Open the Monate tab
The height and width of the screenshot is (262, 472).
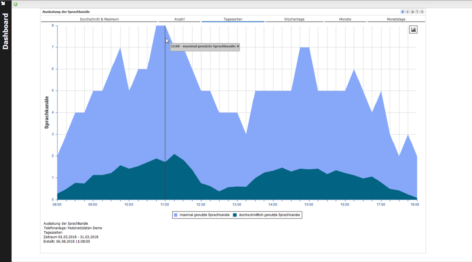tap(345, 19)
